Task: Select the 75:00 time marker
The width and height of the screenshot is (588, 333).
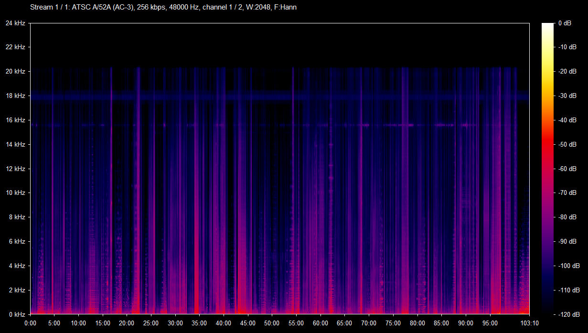Action: coord(393,323)
